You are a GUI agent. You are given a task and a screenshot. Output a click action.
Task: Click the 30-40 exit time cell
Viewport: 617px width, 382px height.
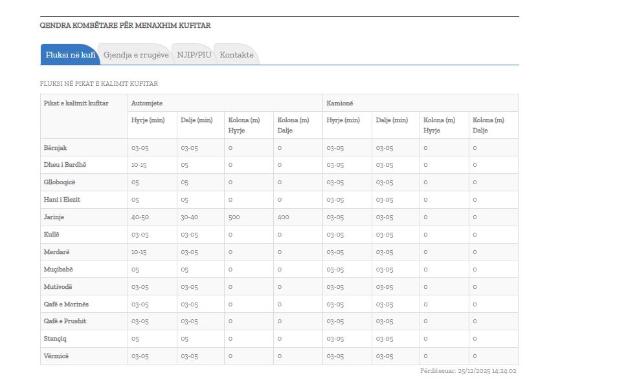click(190, 217)
